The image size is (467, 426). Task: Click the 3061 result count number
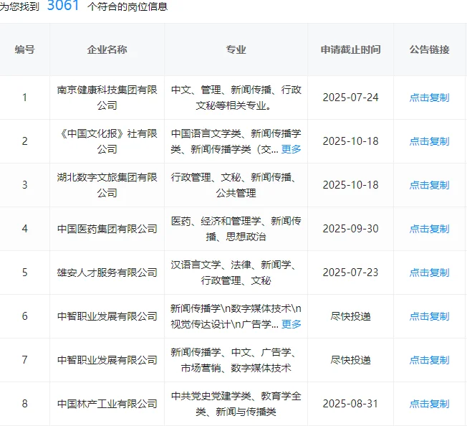click(63, 5)
